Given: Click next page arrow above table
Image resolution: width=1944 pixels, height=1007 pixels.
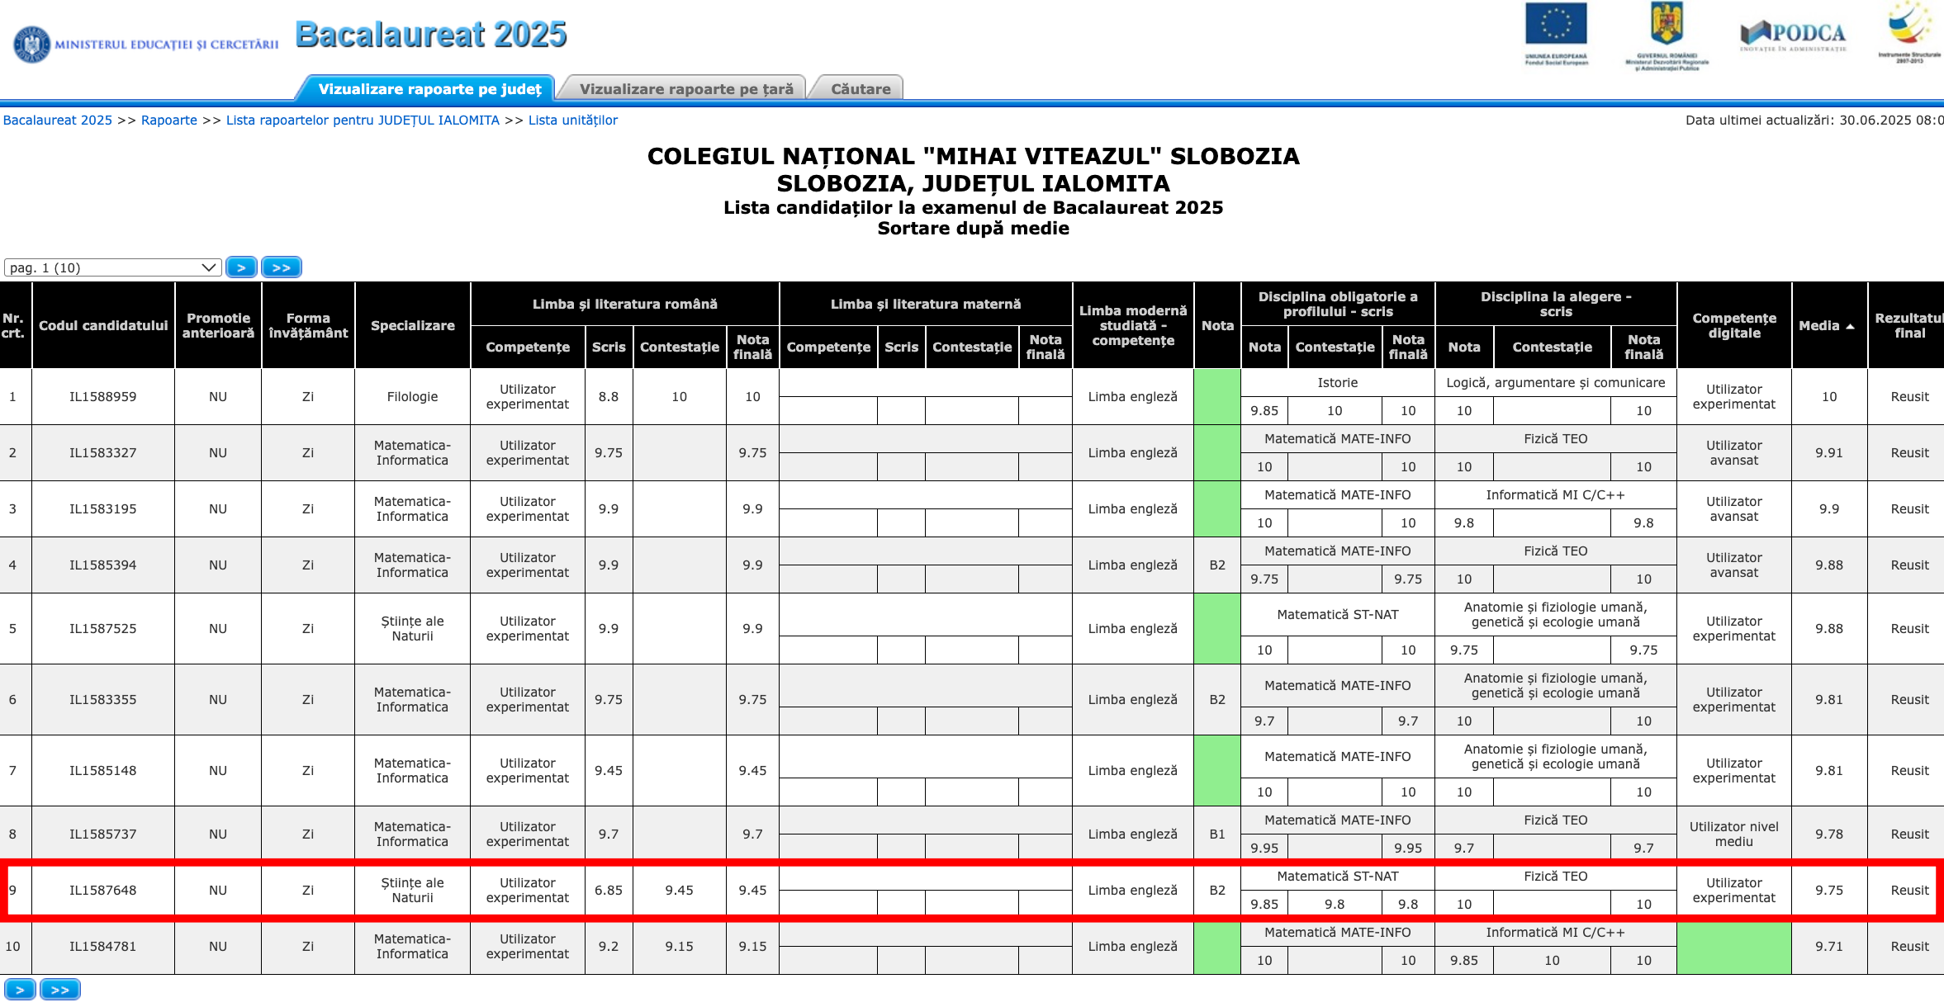Looking at the screenshot, I should coord(241,267).
